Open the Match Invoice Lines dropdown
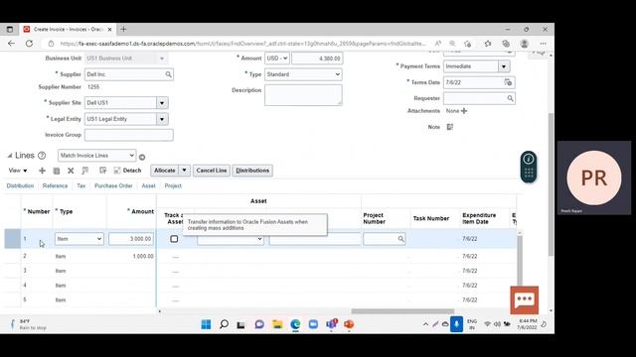This screenshot has height=357, width=636. pos(96,156)
